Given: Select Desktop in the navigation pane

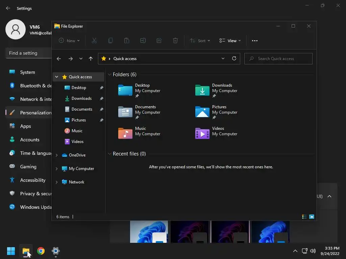Looking at the screenshot, I should click(x=78, y=88).
